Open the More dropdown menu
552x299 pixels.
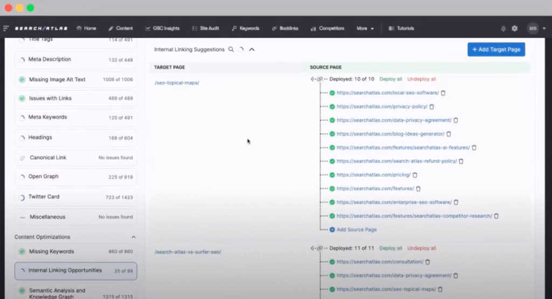365,29
